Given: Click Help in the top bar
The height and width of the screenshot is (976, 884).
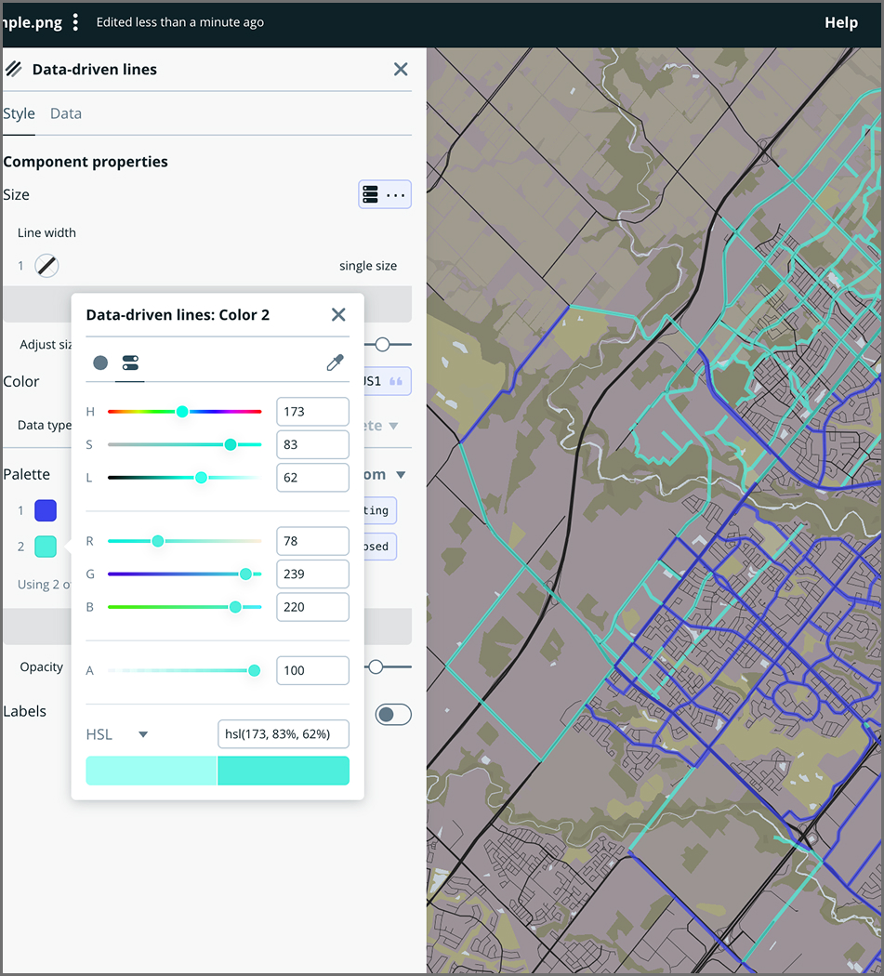Looking at the screenshot, I should pyautogui.click(x=841, y=21).
